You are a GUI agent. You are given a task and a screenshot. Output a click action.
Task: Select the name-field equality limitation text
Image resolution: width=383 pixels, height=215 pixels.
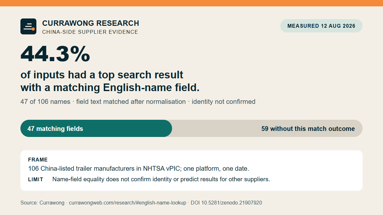[x=161, y=179]
